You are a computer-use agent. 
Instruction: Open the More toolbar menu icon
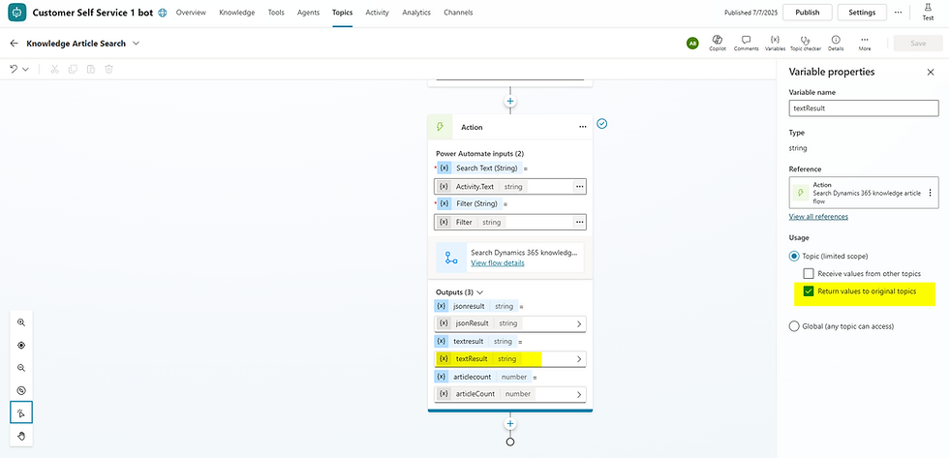click(x=864, y=43)
